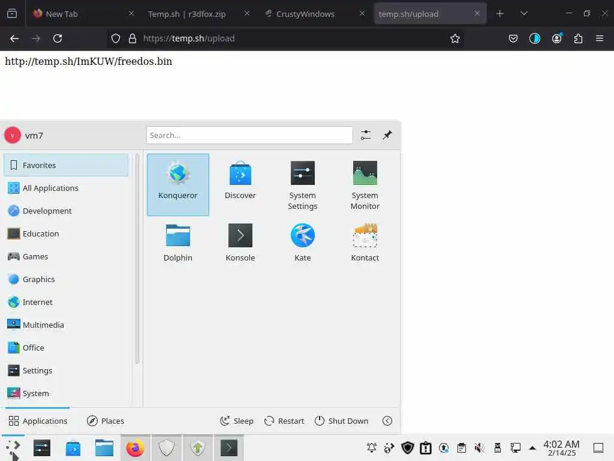Select Favorites category
The width and height of the screenshot is (614, 461).
66,165
